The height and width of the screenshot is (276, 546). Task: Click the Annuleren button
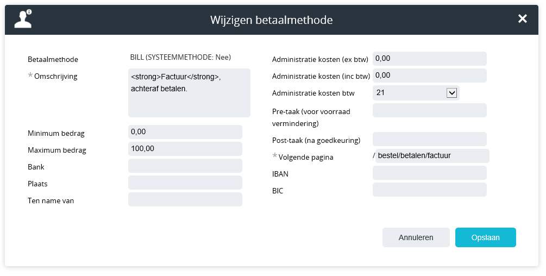pos(416,237)
